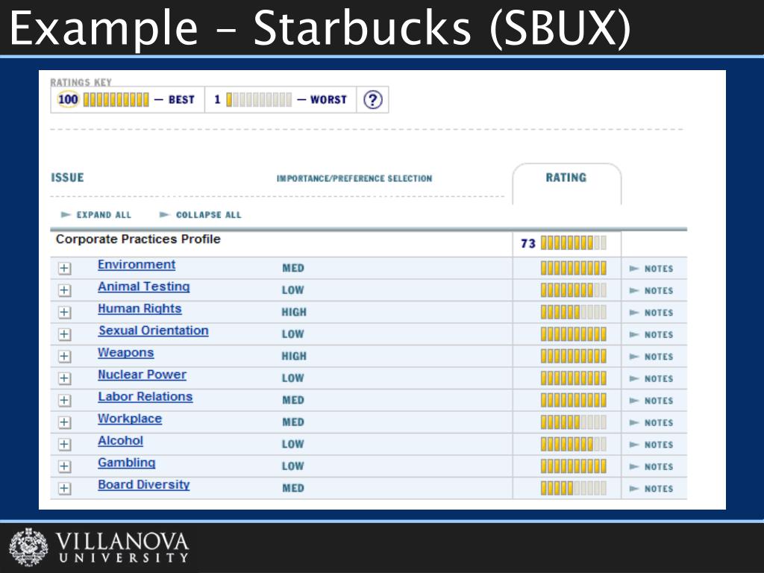The height and width of the screenshot is (573, 764).
Task: Click the Corporate Practices Profile 73 rating
Action: (x=564, y=243)
